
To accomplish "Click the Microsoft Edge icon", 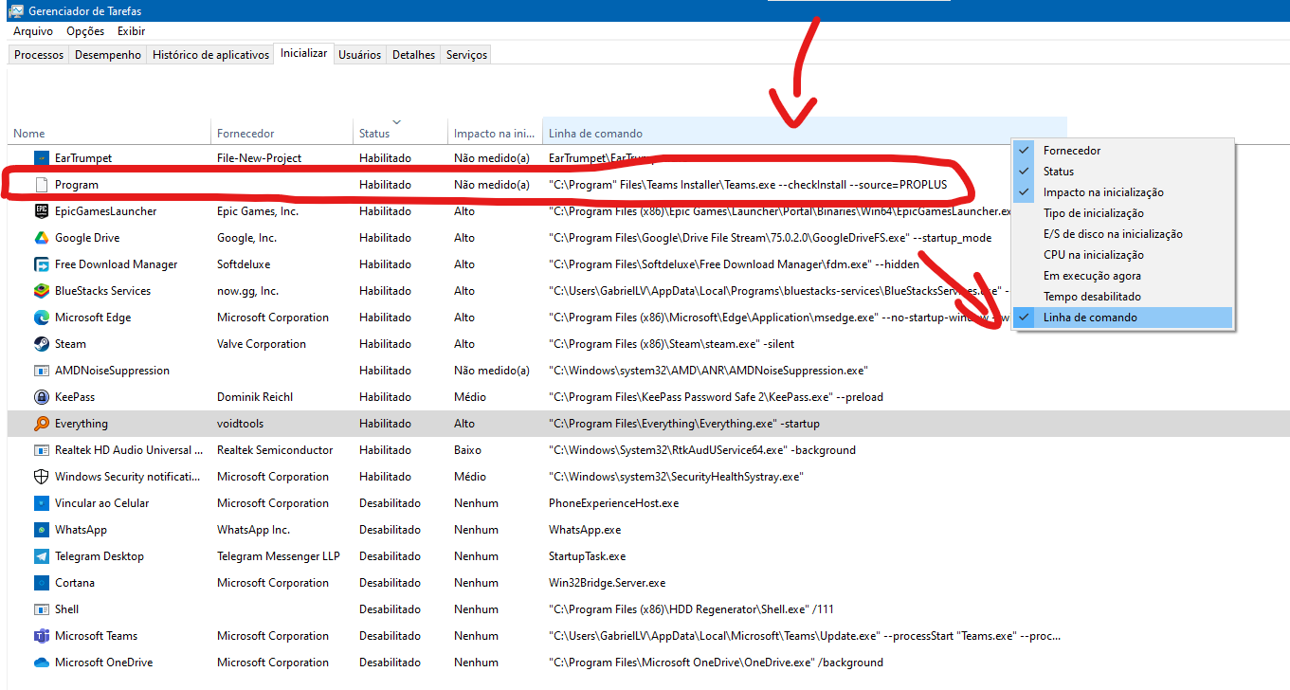I will (41, 318).
